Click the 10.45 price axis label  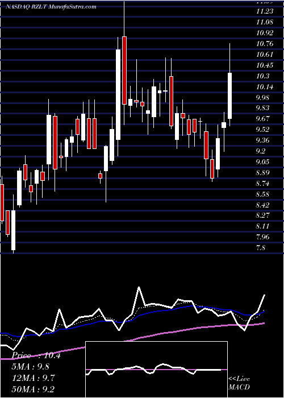click(x=265, y=65)
